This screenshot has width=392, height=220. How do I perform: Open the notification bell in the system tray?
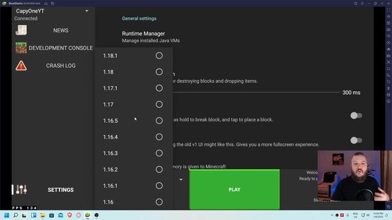(x=386, y=215)
